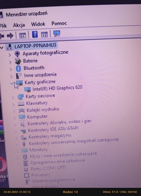The image size is (141, 196).
Task: Click the port icon of Porty (COM i LPT)
Action: (26, 169)
